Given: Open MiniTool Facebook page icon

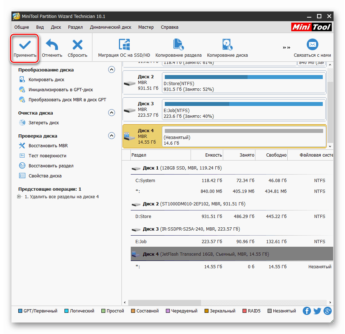Looking at the screenshot, I should [307, 311].
